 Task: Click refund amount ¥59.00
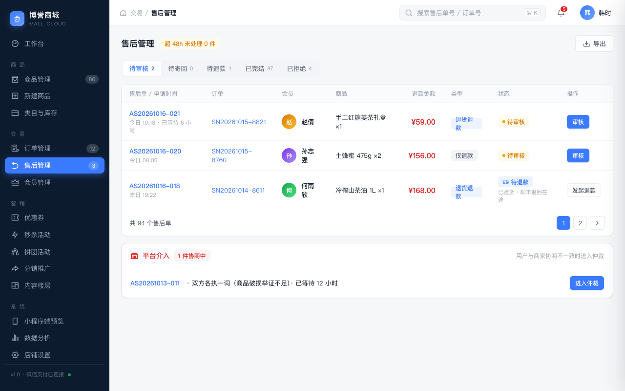pos(423,122)
